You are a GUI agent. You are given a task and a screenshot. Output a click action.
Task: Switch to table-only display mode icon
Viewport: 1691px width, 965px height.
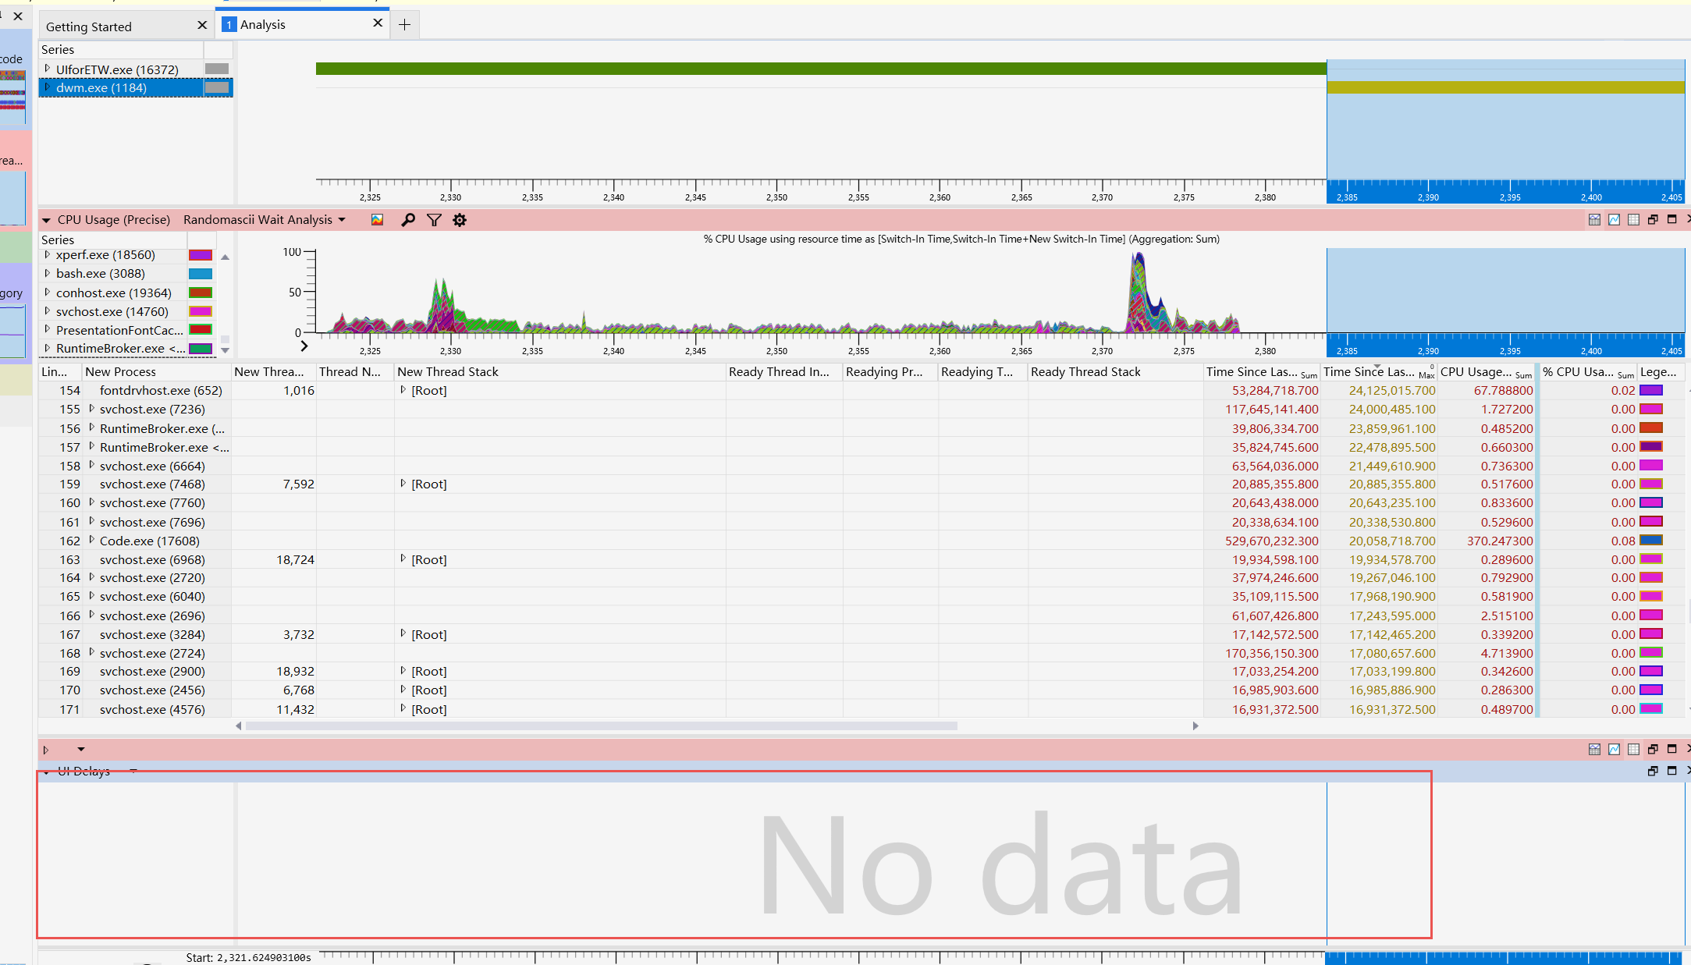(1633, 219)
